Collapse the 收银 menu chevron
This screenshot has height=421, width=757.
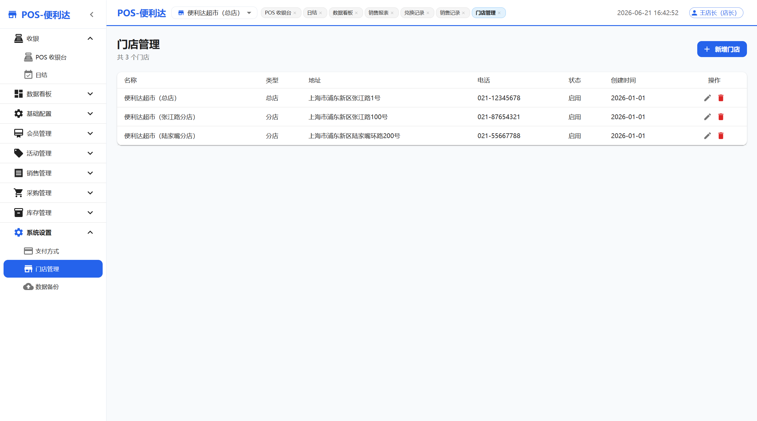click(90, 38)
